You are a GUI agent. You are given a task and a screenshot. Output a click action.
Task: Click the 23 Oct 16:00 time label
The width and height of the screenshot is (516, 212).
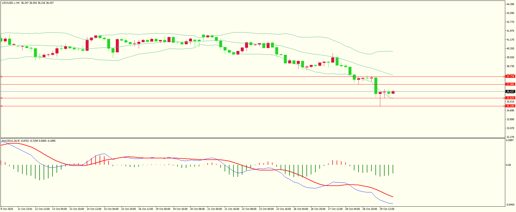click(x=284, y=209)
